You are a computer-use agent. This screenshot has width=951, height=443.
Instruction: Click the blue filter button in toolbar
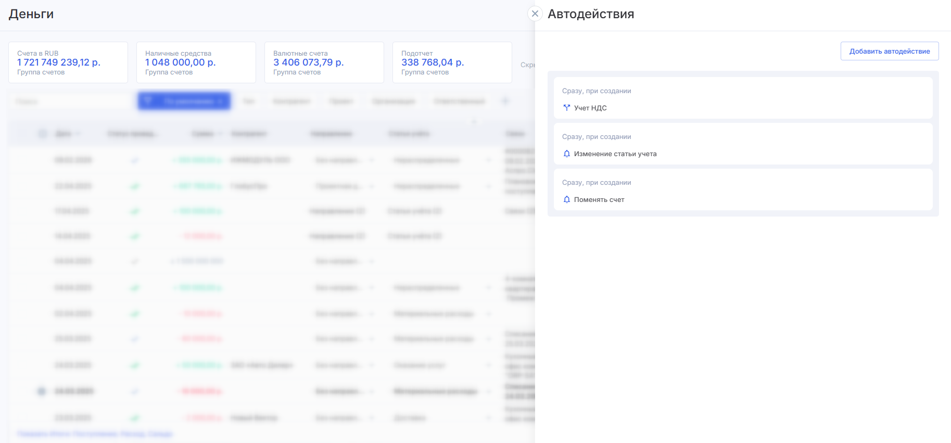pyautogui.click(x=184, y=101)
